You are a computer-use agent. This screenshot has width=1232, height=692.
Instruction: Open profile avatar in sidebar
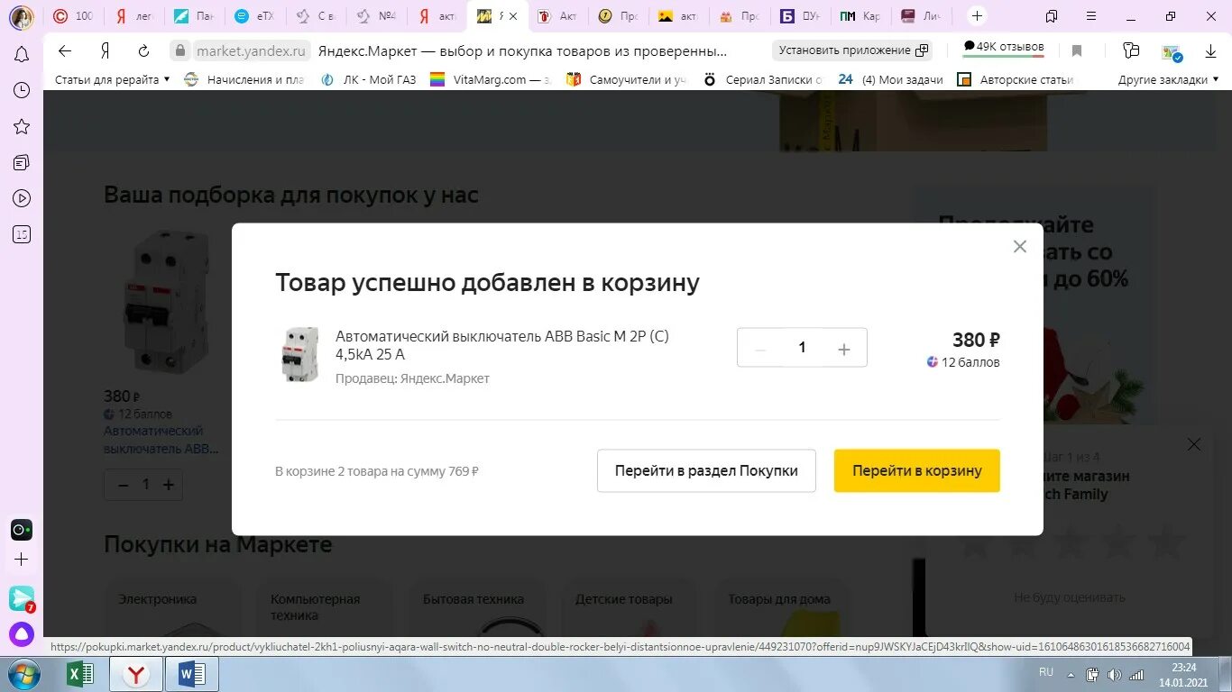tap(22, 17)
